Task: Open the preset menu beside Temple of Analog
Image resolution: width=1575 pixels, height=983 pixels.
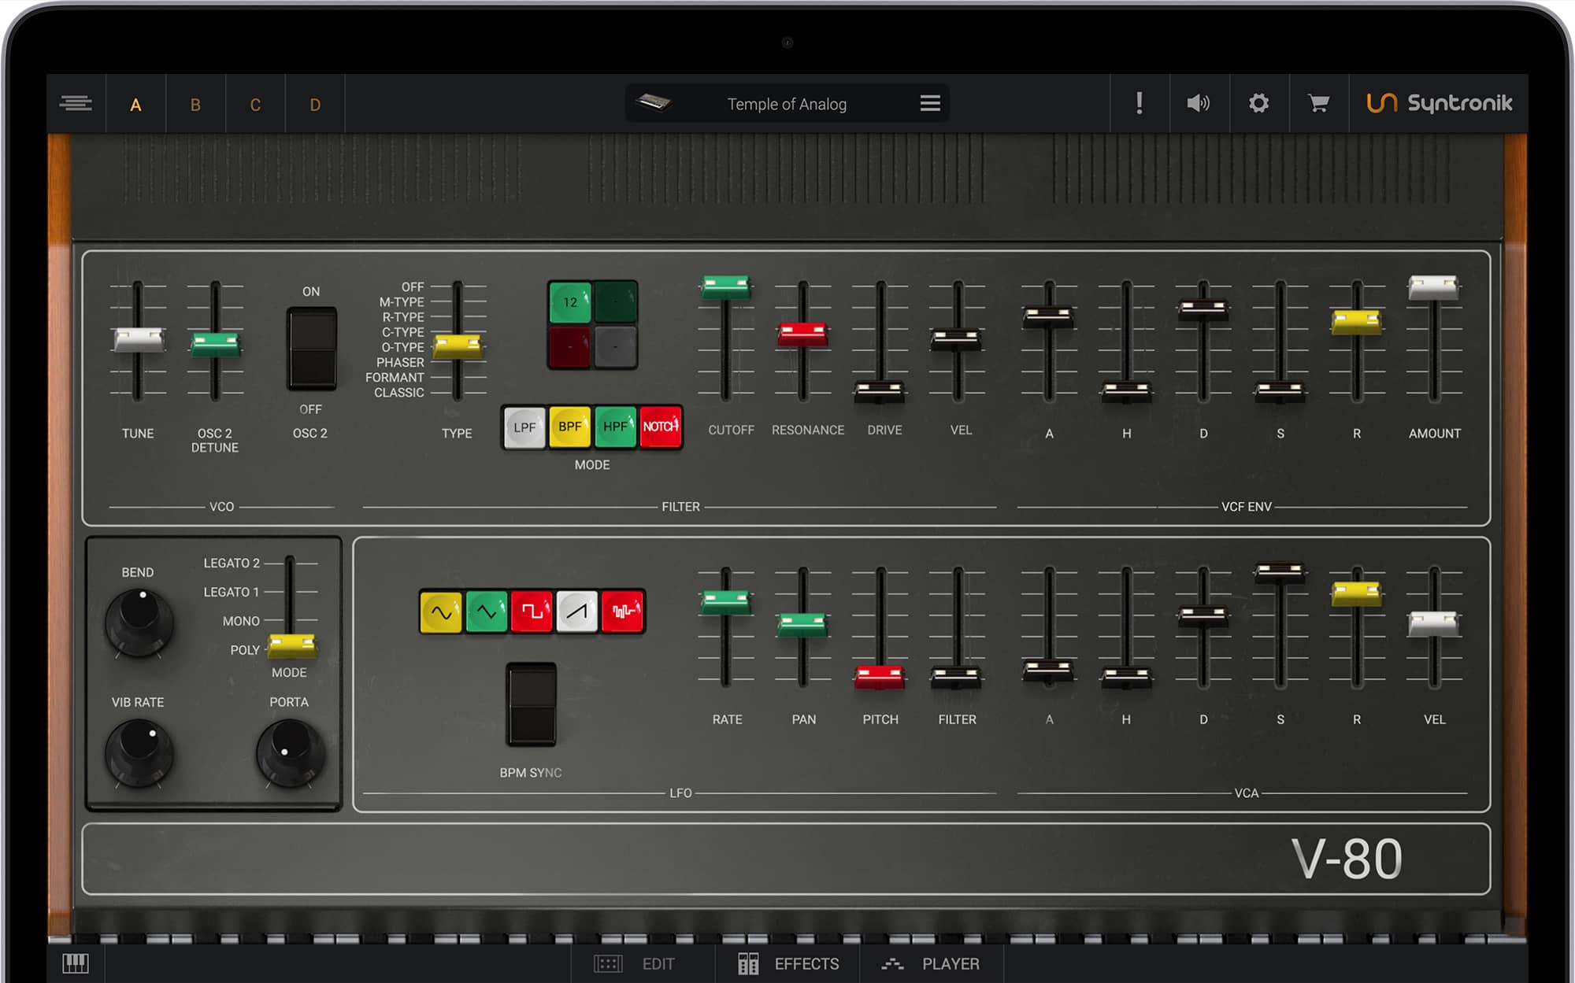Action: [930, 103]
